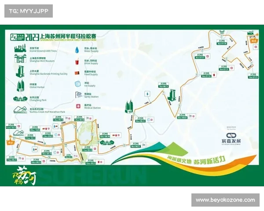Viewport: 264px width, 211px height.
Task: Click the www.beyokozone.com watermark link
Action: click(x=225, y=200)
